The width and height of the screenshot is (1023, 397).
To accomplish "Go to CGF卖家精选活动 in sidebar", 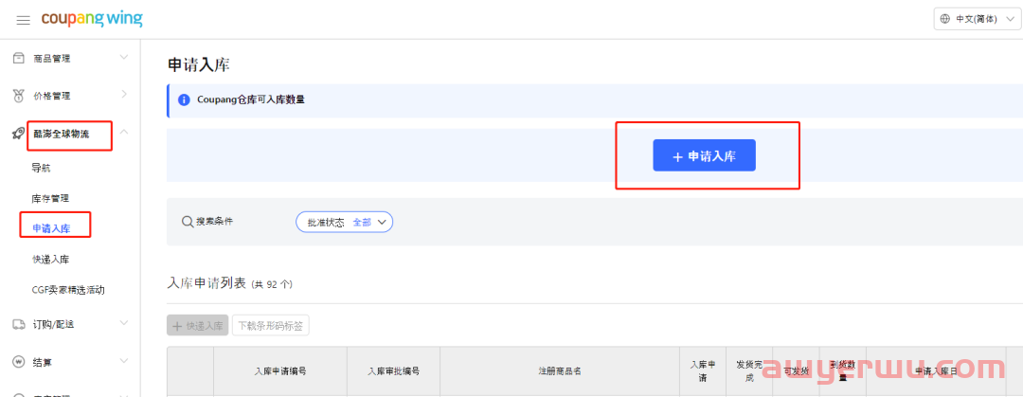I will click(x=68, y=289).
